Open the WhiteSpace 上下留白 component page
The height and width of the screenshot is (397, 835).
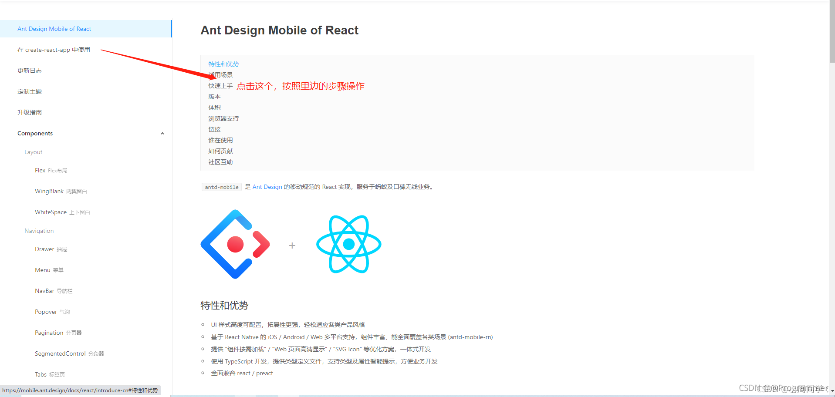tap(62, 212)
